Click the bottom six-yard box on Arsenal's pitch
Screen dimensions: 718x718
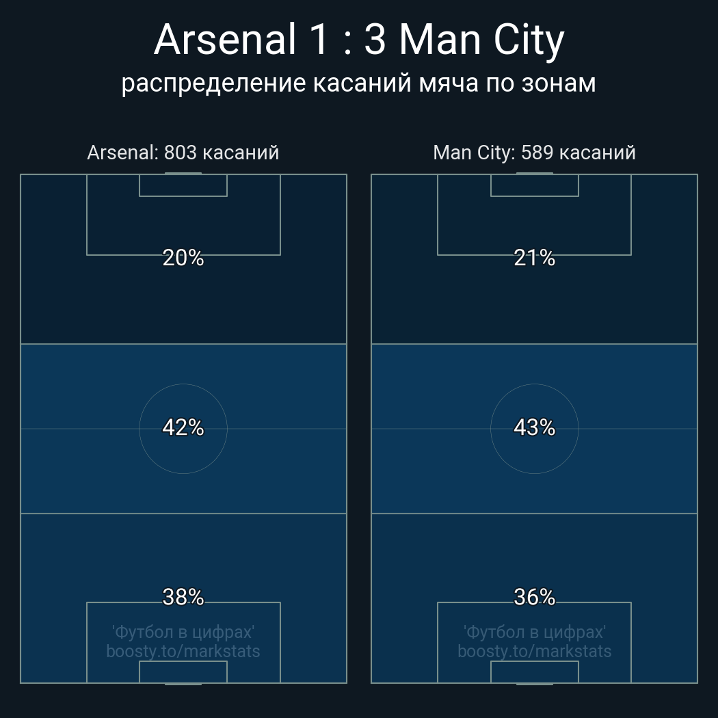[x=183, y=672]
